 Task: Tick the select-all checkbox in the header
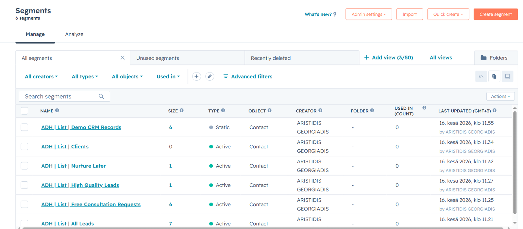pos(25,111)
